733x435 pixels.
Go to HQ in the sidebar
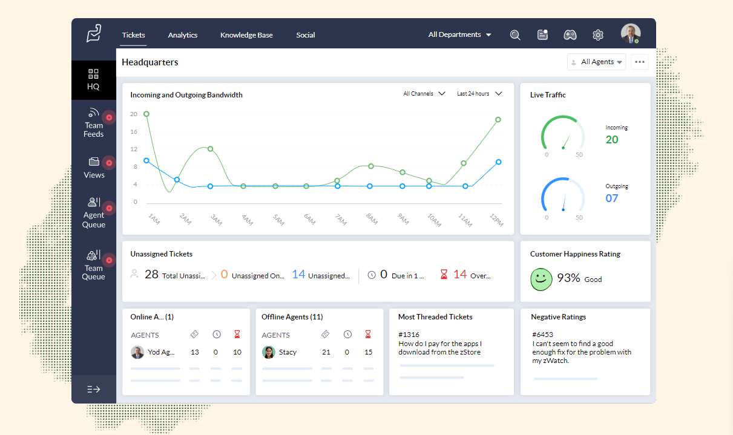point(93,80)
